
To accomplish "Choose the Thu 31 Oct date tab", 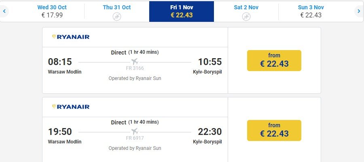I will (116, 11).
